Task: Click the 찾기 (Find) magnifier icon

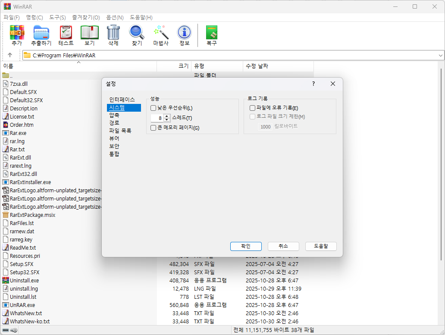Action: [137, 32]
